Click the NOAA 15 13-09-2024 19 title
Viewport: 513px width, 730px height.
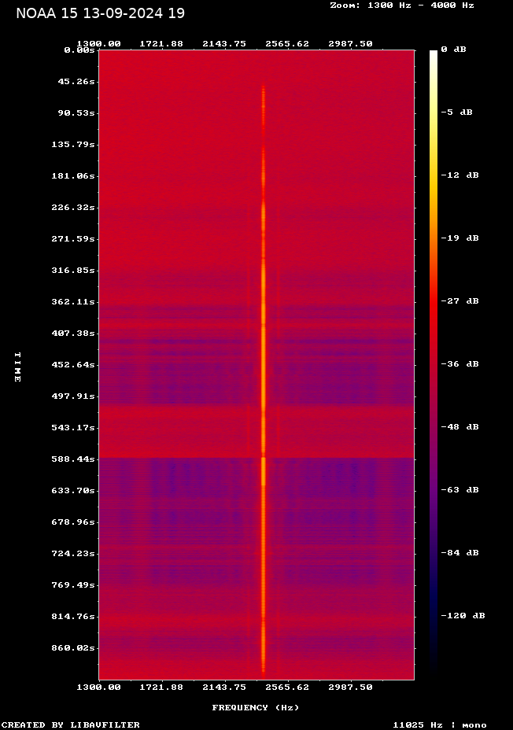pyautogui.click(x=100, y=13)
